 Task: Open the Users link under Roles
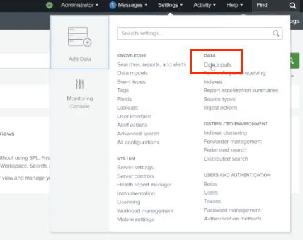click(211, 193)
